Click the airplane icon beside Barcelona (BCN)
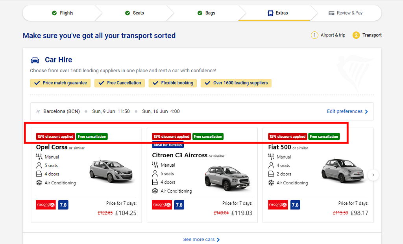Viewport: 403px width, 244px height. click(x=38, y=111)
